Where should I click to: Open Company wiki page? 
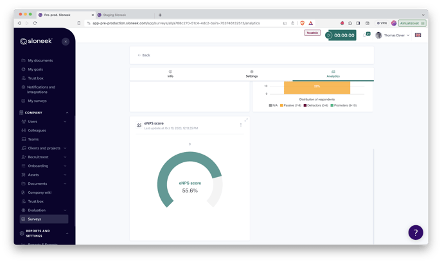39,192
